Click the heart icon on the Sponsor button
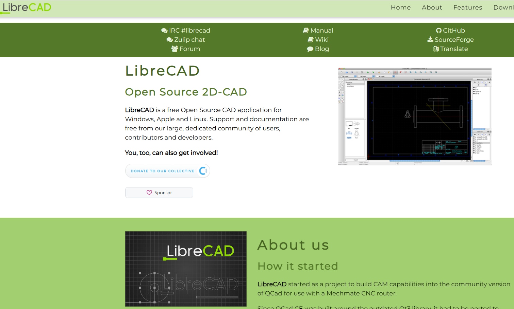 [149, 193]
